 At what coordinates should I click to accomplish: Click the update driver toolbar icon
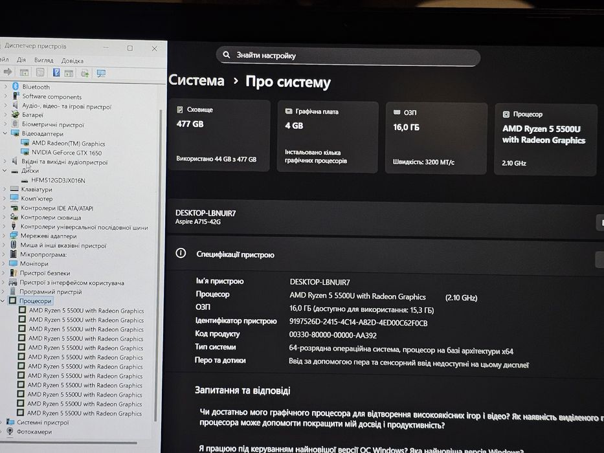coord(85,72)
